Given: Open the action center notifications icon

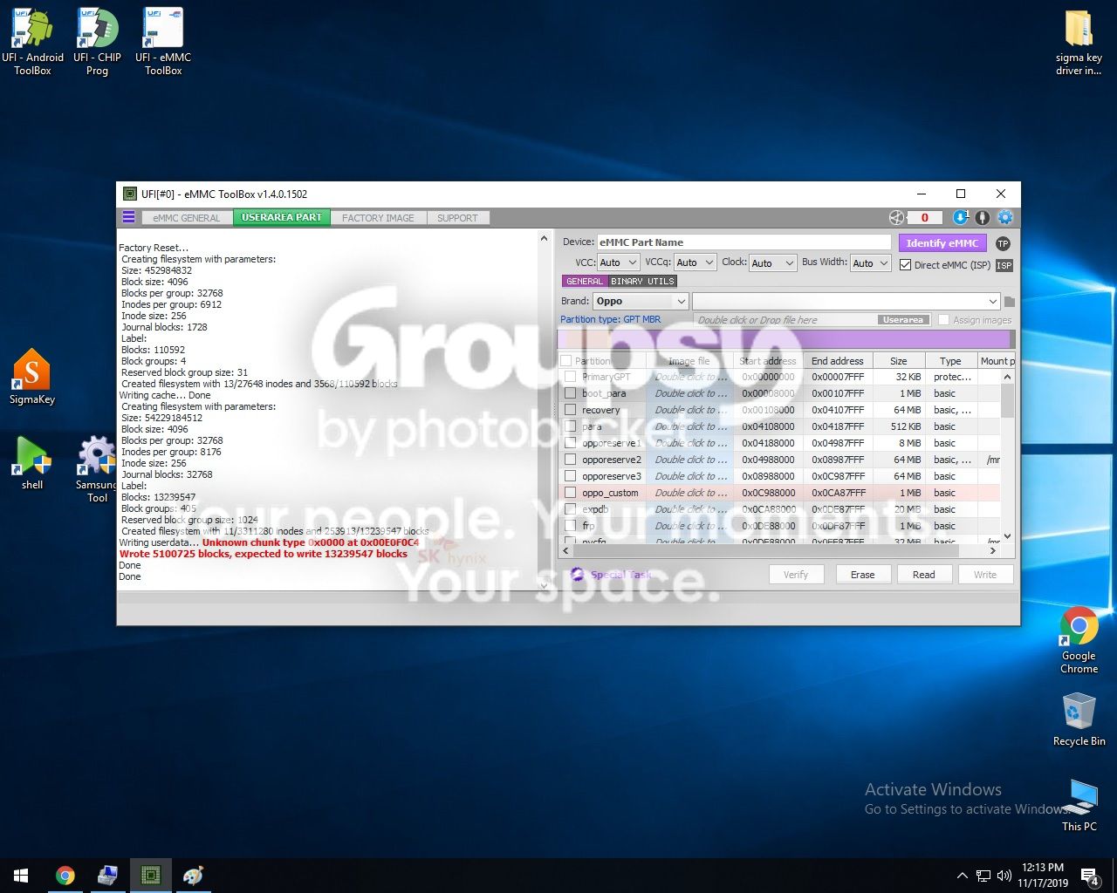Looking at the screenshot, I should click(1089, 876).
